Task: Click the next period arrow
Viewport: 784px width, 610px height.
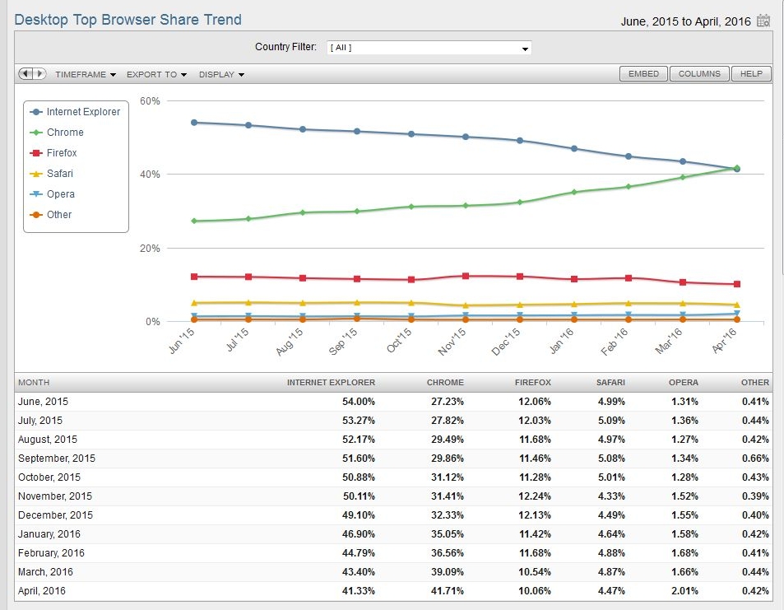Action: (39, 74)
